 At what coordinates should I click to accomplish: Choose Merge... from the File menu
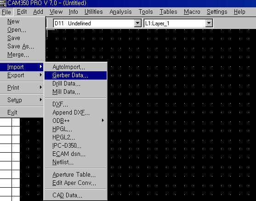(22, 55)
